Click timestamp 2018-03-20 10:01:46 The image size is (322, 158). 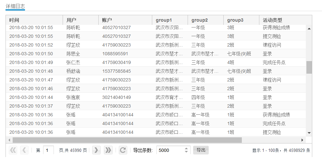pyautogui.click(x=31, y=89)
